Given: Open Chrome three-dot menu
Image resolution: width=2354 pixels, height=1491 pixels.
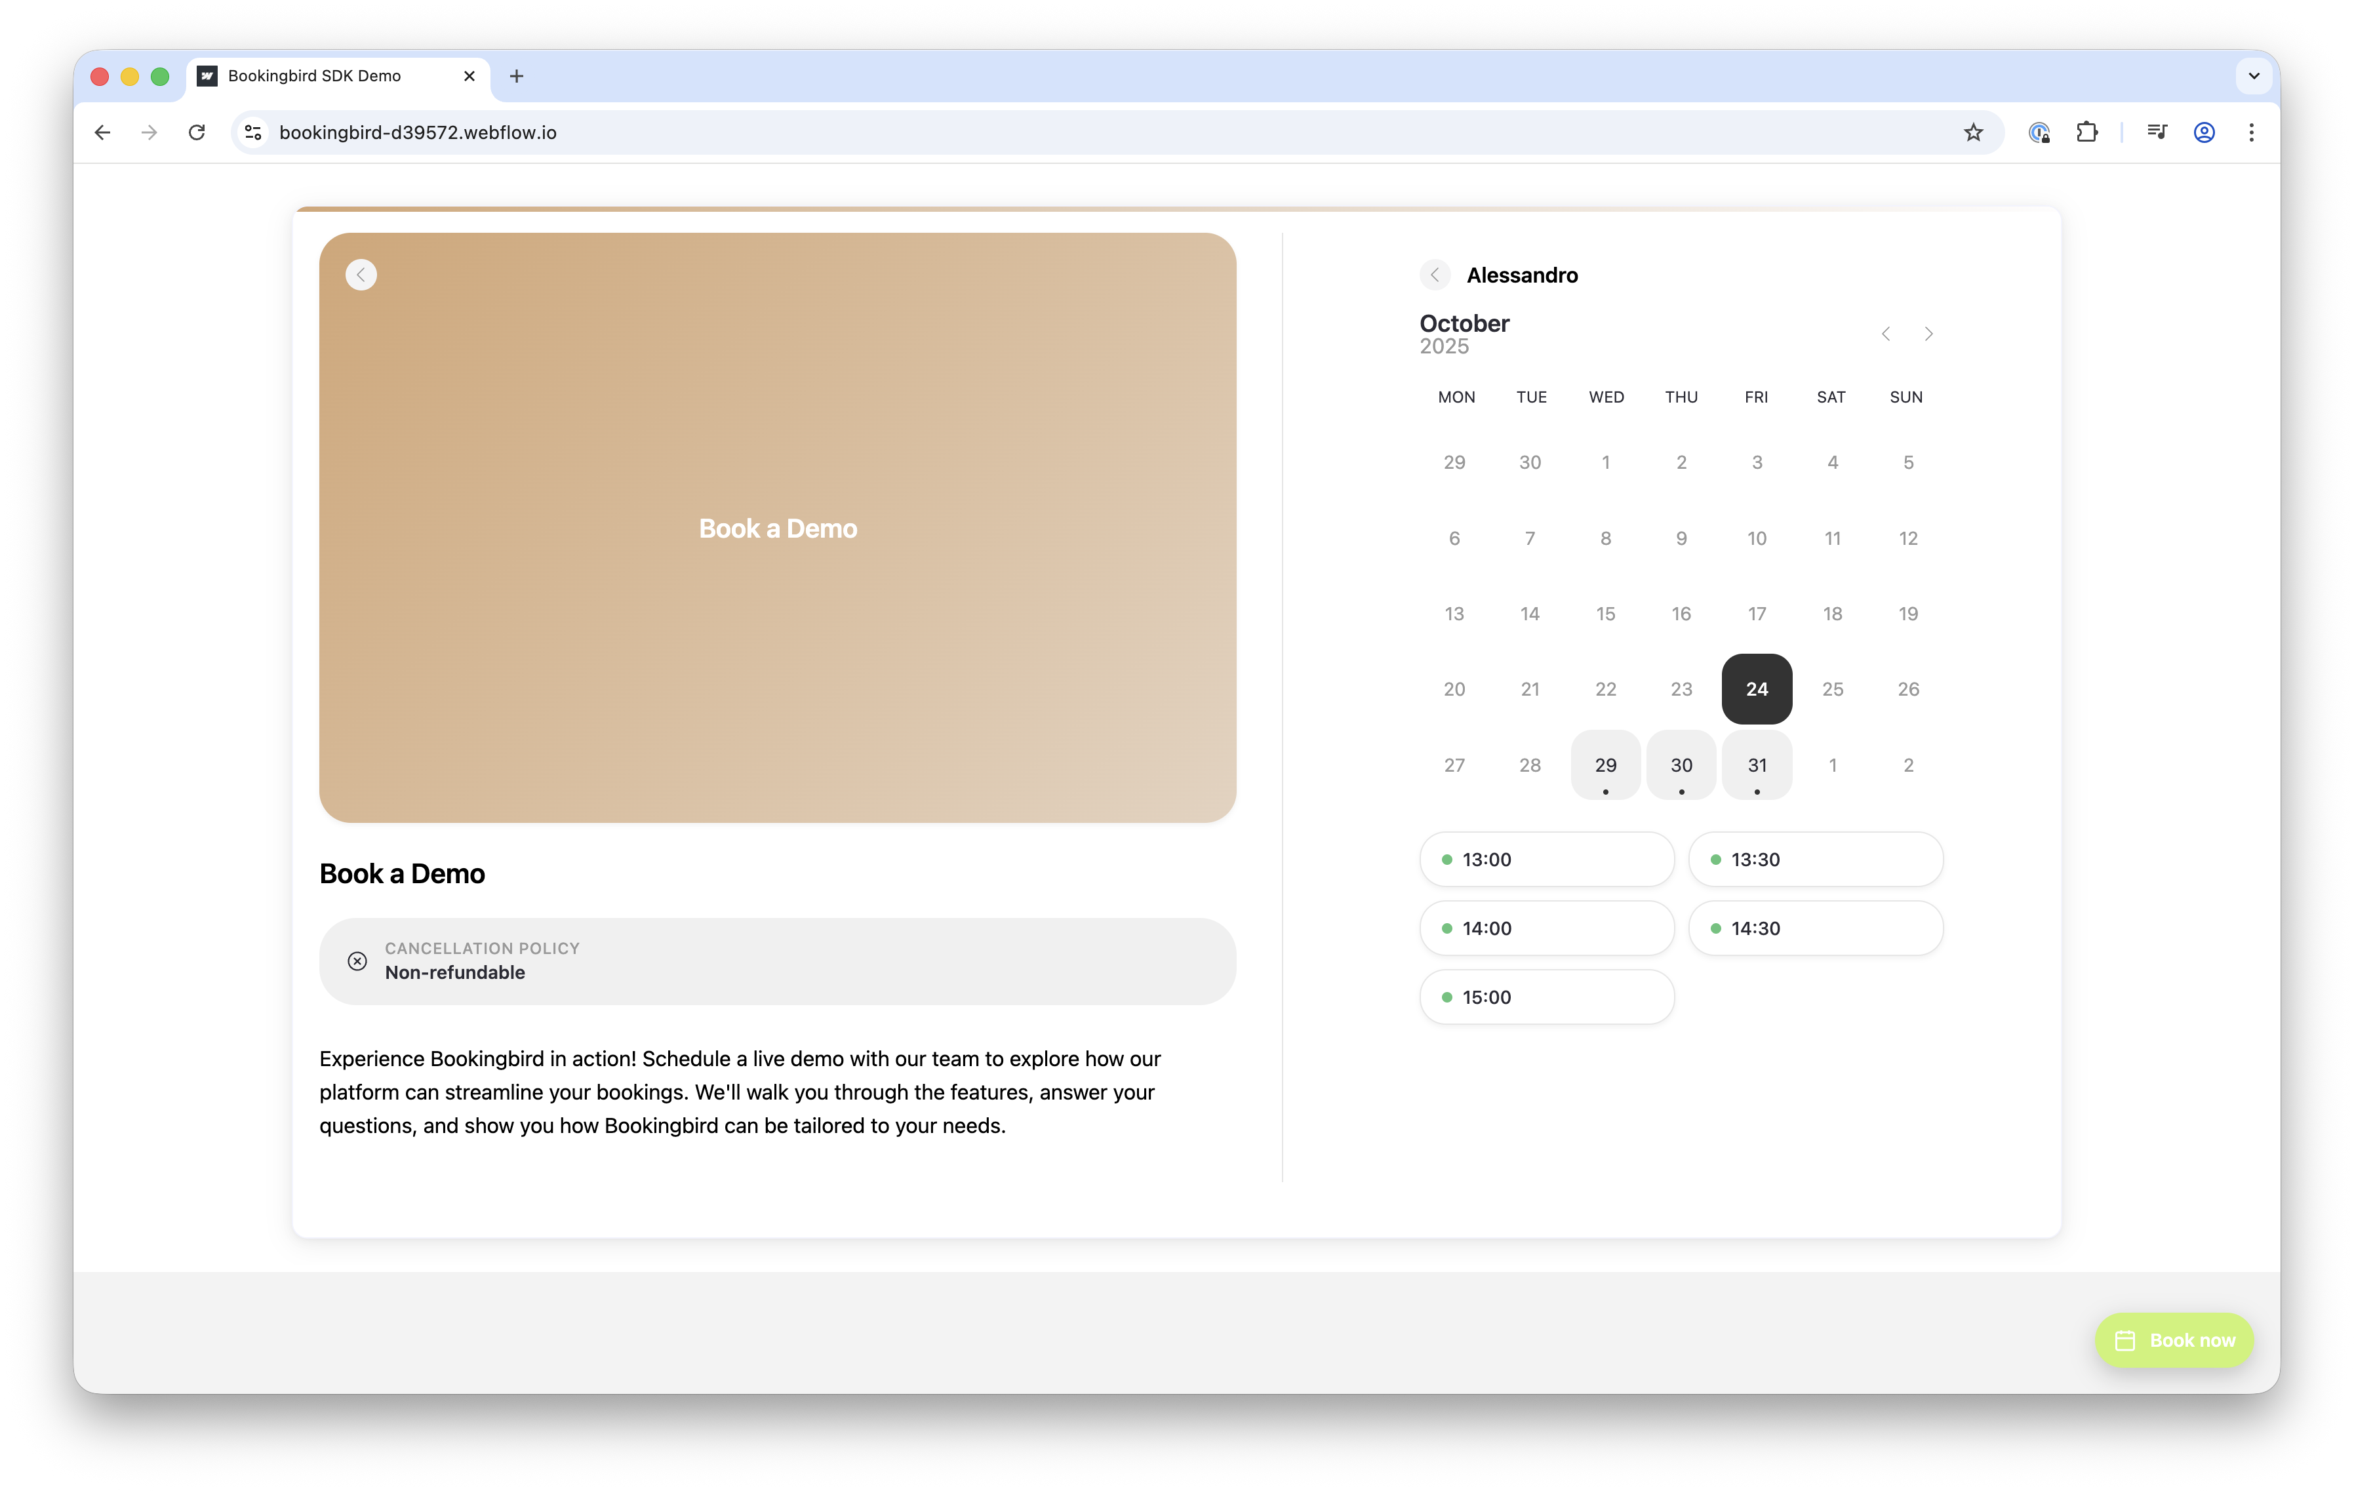Looking at the screenshot, I should pos(2251,133).
